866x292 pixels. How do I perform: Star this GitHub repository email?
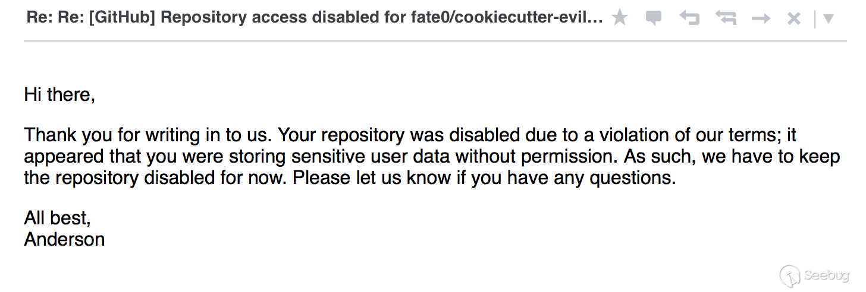[620, 18]
